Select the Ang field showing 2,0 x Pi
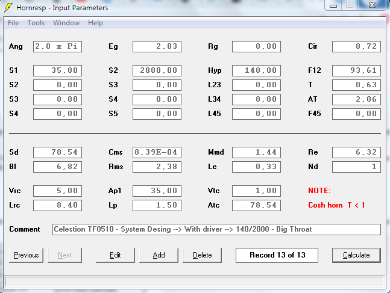 click(57, 47)
